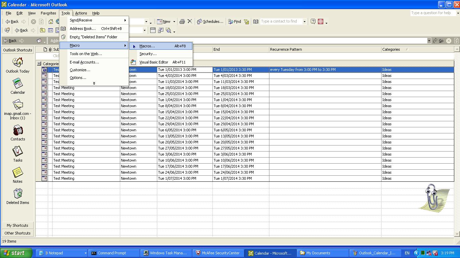Open the find-a-contact dropdown arrow

(x=304, y=21)
